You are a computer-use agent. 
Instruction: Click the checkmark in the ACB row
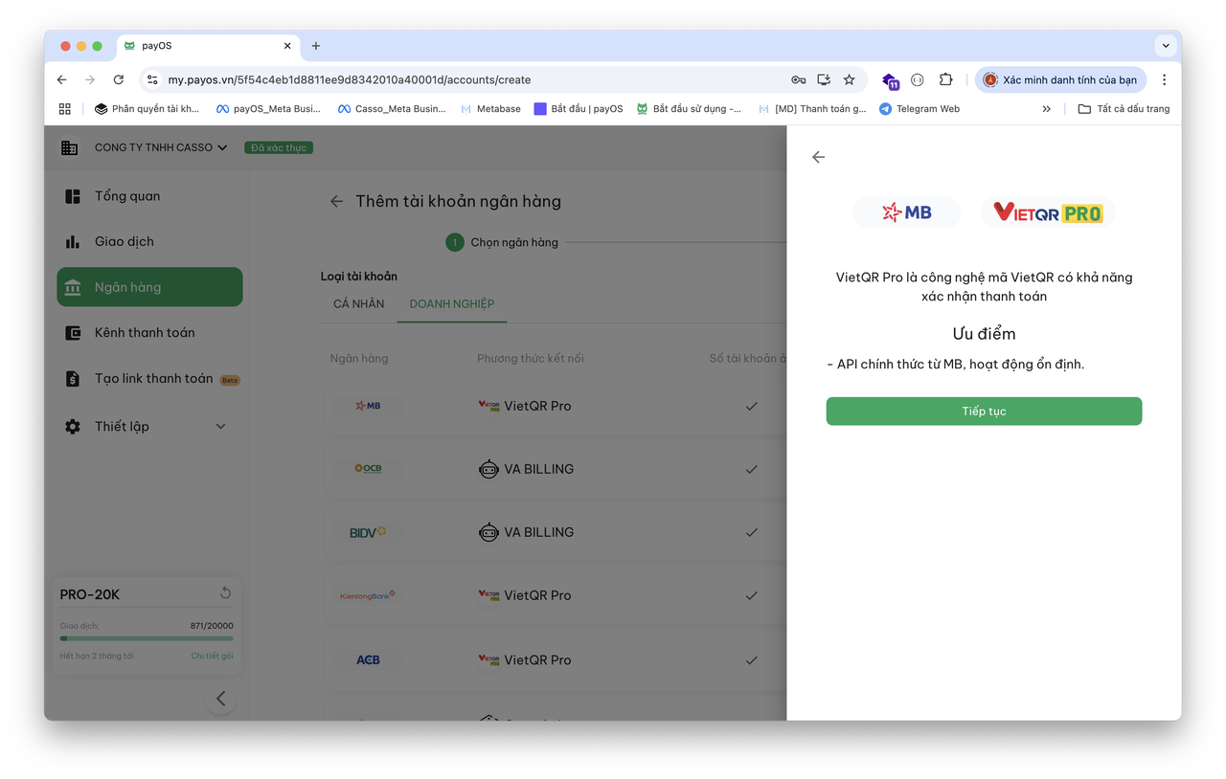point(751,660)
